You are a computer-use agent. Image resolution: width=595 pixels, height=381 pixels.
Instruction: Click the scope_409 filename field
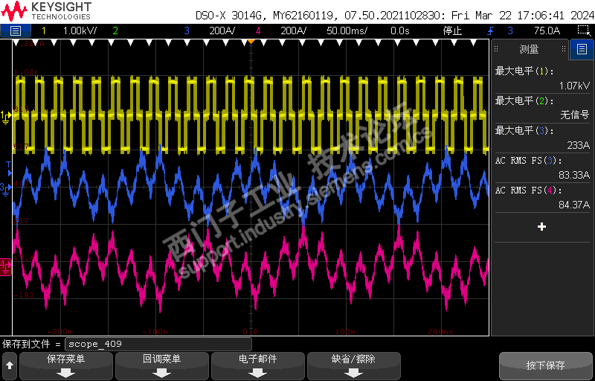[158, 344]
